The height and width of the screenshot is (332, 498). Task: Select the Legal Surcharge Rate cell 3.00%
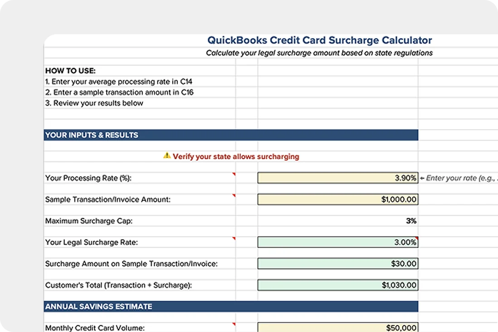(x=337, y=242)
